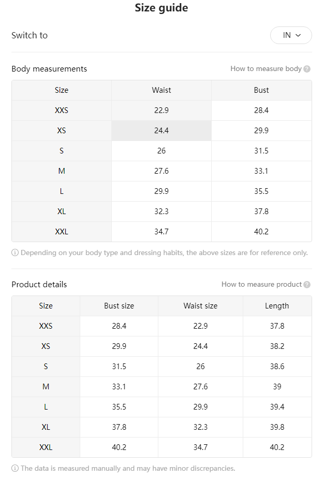Select the XXS row in Body measurements
This screenshot has height=478, width=324.
click(161, 110)
